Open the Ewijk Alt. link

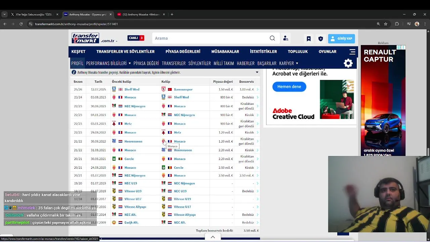[131, 223]
